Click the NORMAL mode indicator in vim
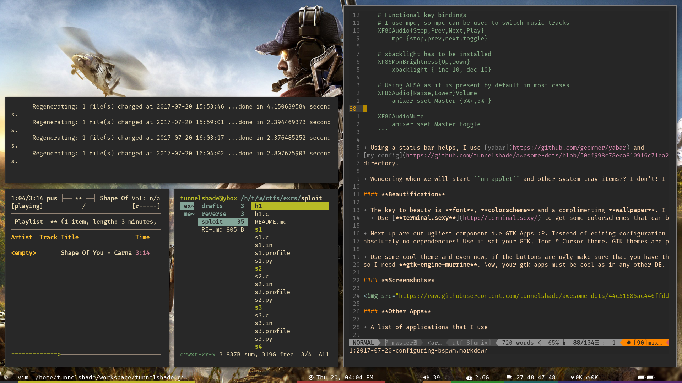 (363, 343)
